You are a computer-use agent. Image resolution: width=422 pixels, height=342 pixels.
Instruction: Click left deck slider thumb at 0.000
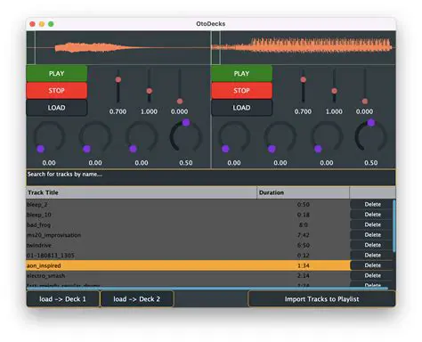click(180, 102)
